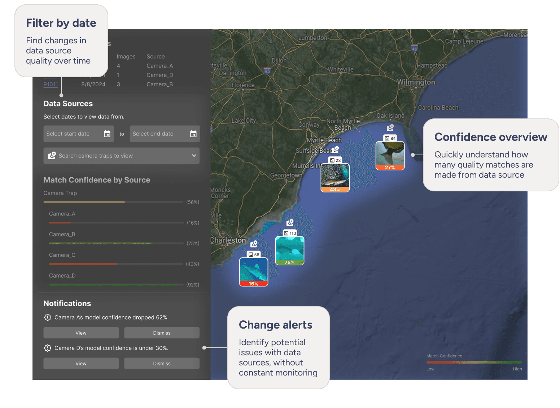
Task: Open the shark thumbnail with 16% confidence
Action: (x=254, y=272)
